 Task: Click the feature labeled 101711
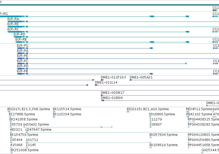click(32, 140)
